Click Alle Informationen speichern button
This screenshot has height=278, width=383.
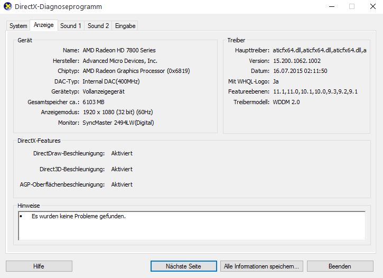261,266
